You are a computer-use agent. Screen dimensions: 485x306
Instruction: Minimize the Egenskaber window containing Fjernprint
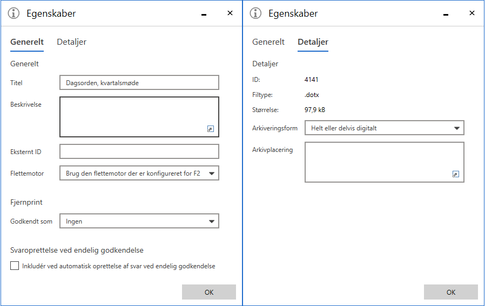click(204, 14)
